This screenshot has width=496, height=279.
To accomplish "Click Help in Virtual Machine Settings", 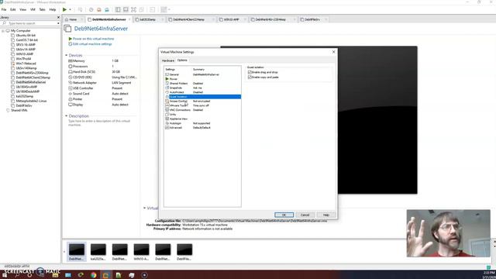I will click(325, 215).
